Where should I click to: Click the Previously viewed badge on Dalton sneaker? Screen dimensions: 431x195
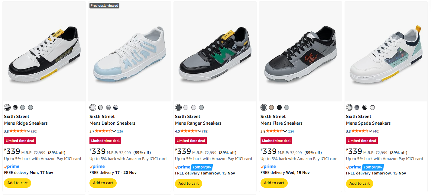point(104,5)
